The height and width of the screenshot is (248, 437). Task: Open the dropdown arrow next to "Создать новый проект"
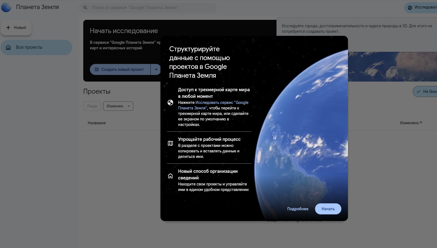coord(156,69)
